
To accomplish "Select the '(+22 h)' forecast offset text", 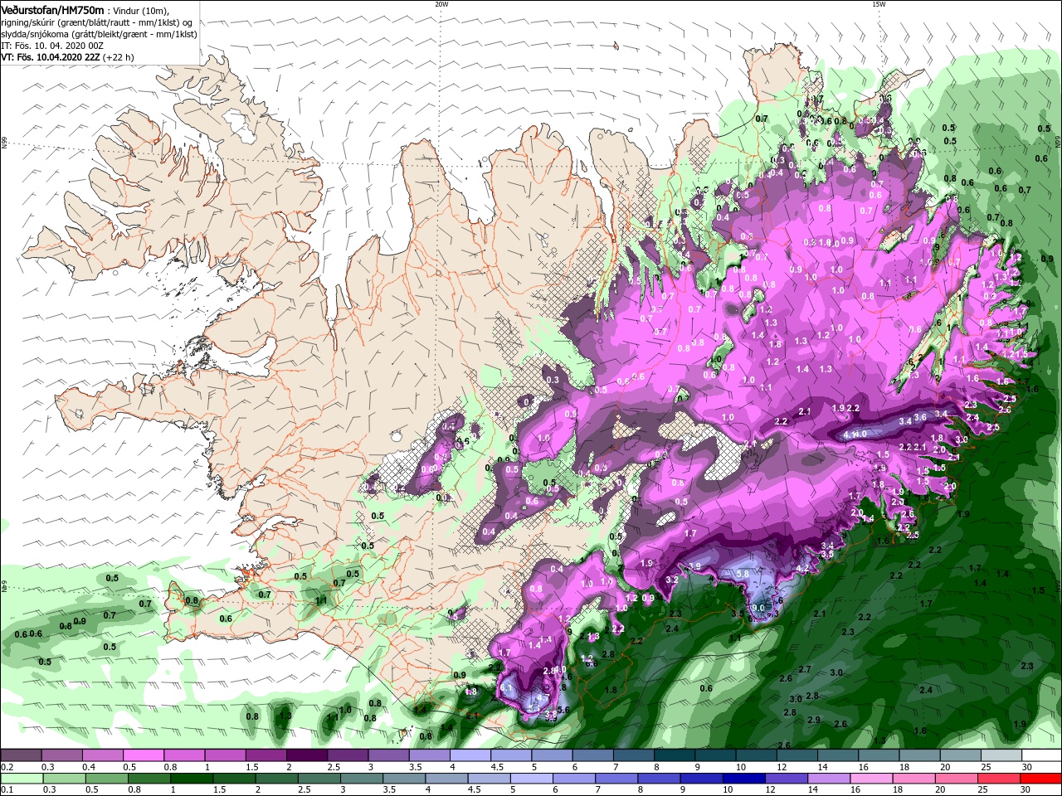I will (117, 57).
